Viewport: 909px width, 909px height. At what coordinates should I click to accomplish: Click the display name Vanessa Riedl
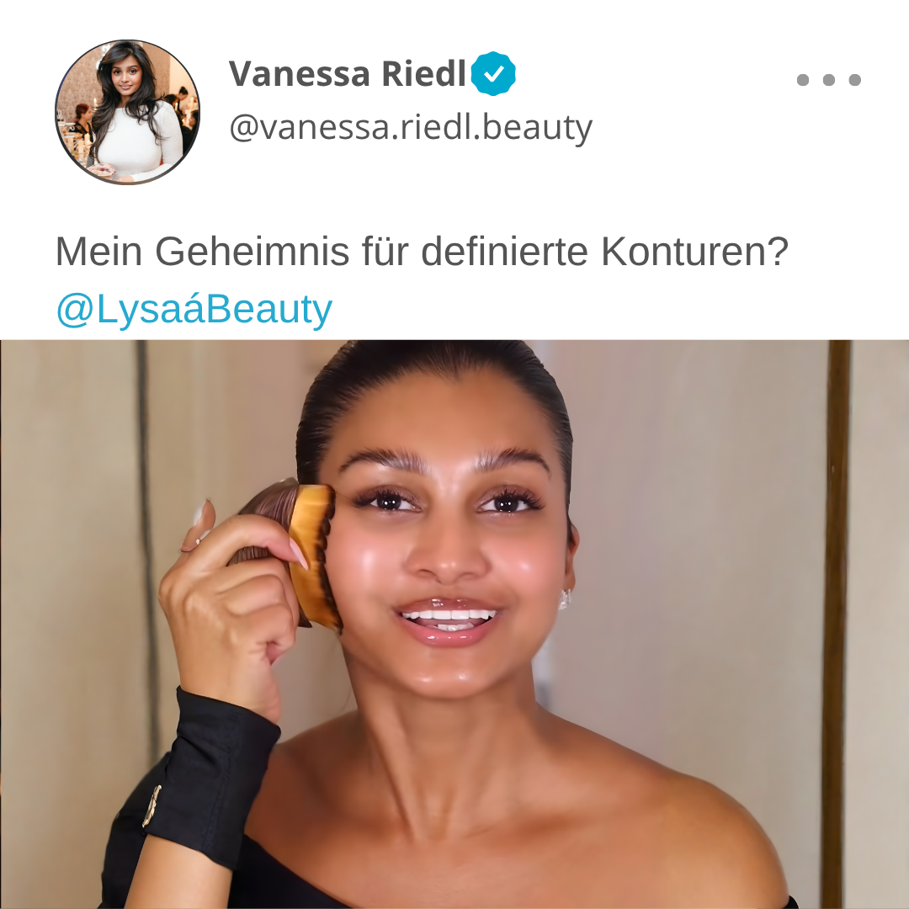click(x=348, y=73)
